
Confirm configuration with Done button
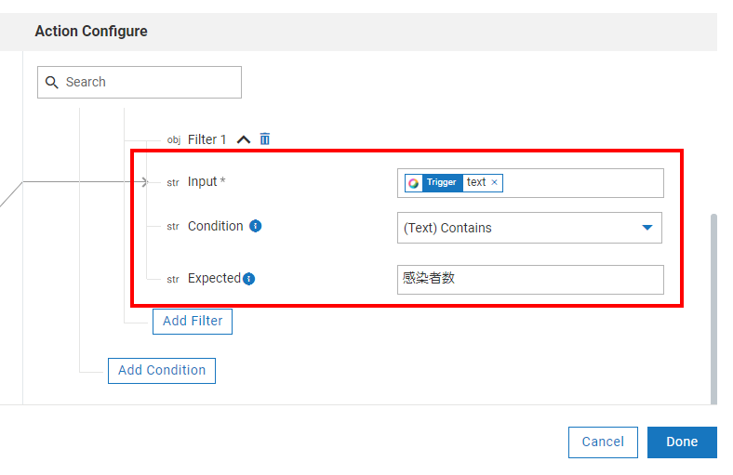(x=682, y=442)
